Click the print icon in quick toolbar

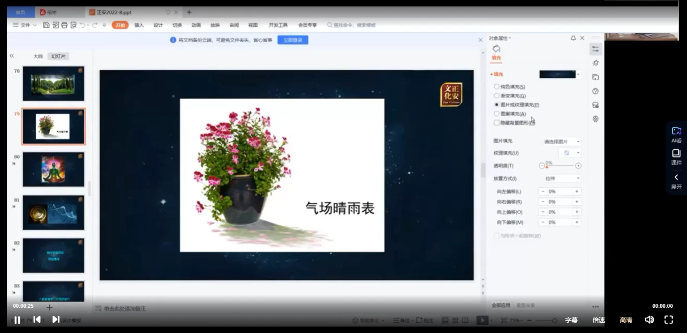64,25
